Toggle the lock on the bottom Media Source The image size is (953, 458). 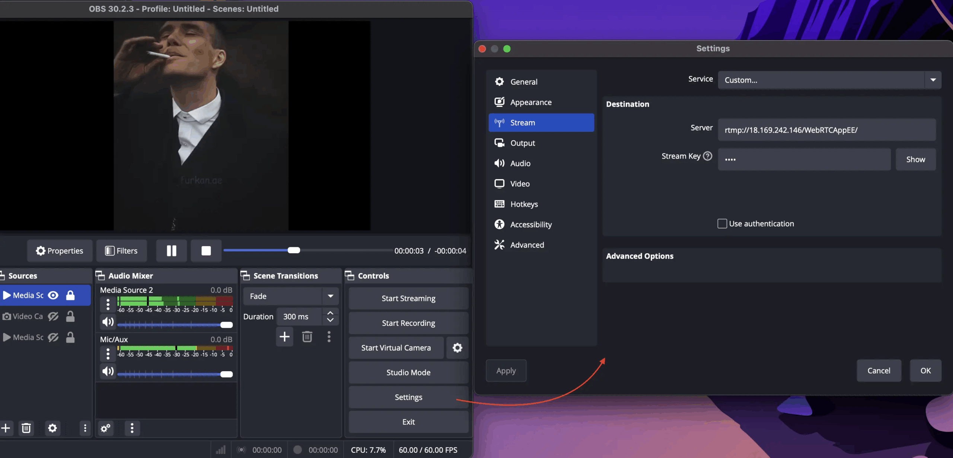pos(70,337)
